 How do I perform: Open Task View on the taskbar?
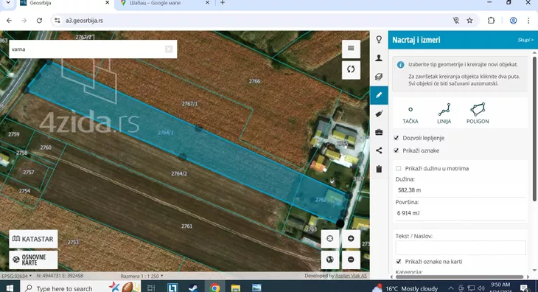tap(151, 288)
